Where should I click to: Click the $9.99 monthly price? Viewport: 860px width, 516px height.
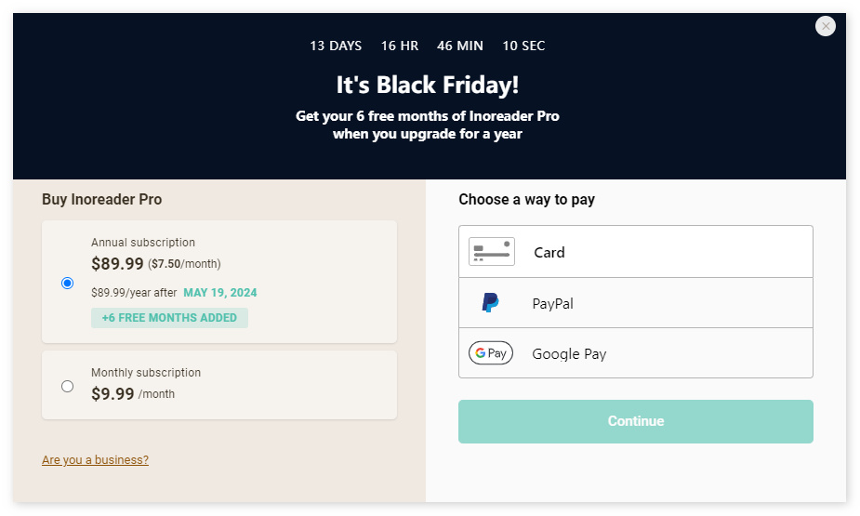(112, 393)
